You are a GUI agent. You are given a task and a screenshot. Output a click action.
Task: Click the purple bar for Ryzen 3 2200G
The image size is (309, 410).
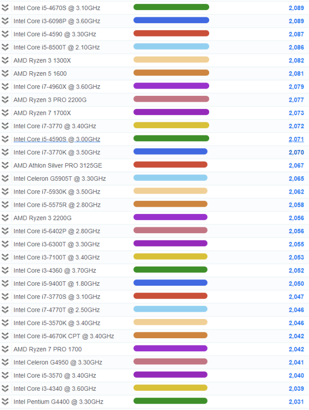coord(170,217)
